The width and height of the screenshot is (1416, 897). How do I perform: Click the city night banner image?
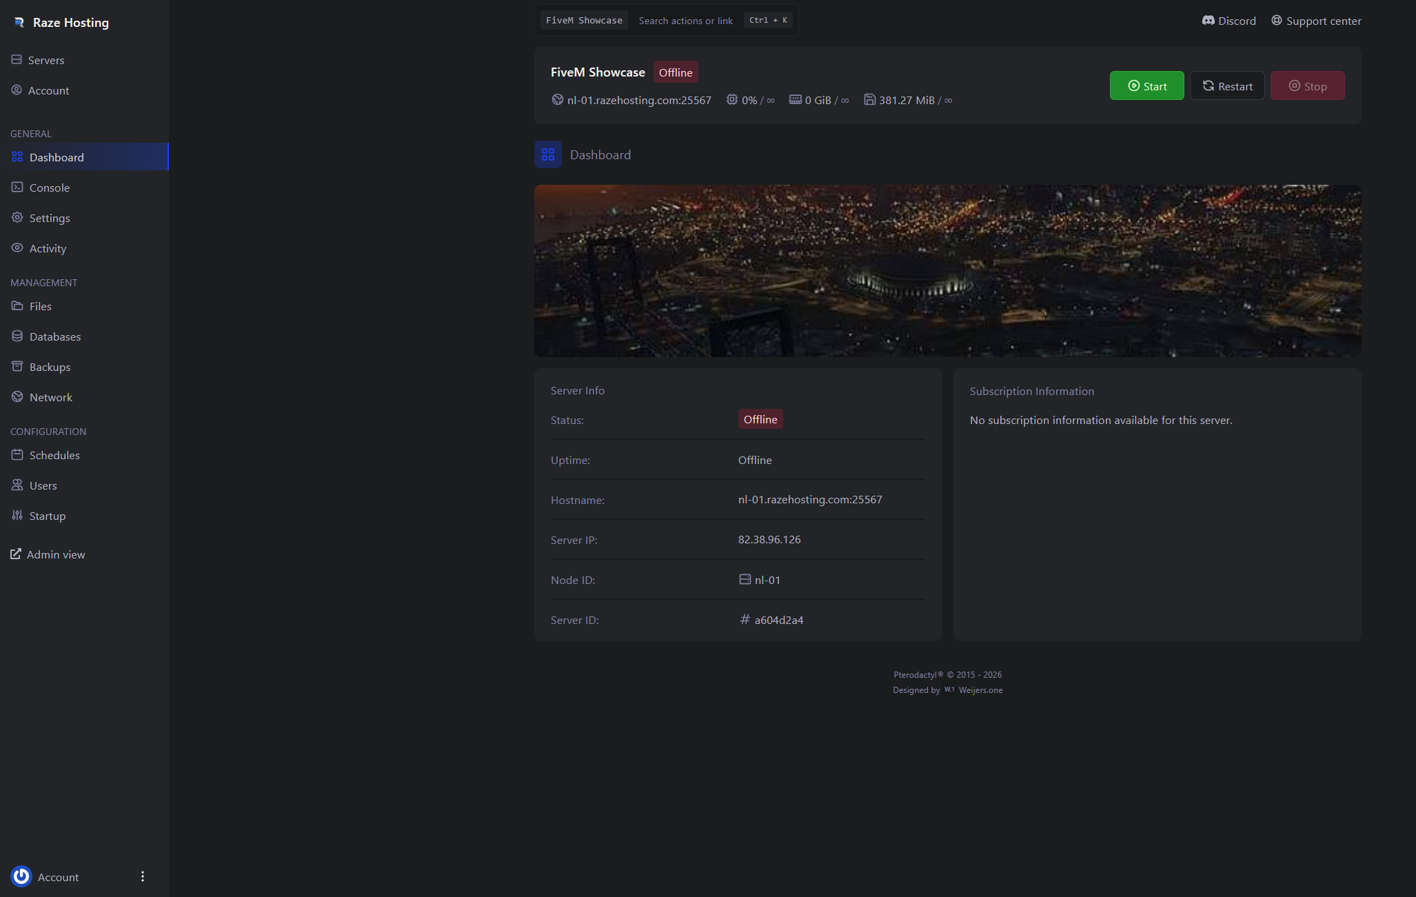coord(947,270)
